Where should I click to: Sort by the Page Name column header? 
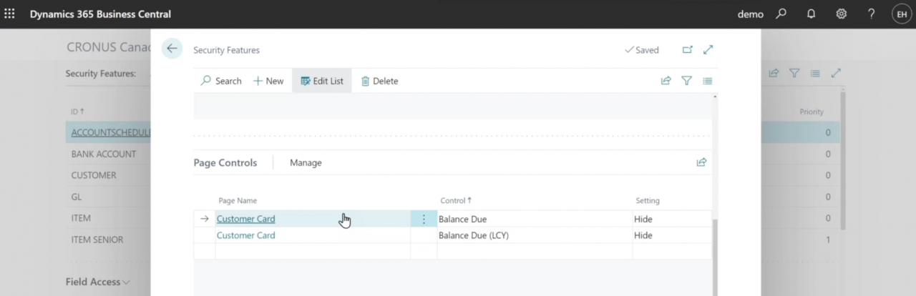(x=238, y=200)
